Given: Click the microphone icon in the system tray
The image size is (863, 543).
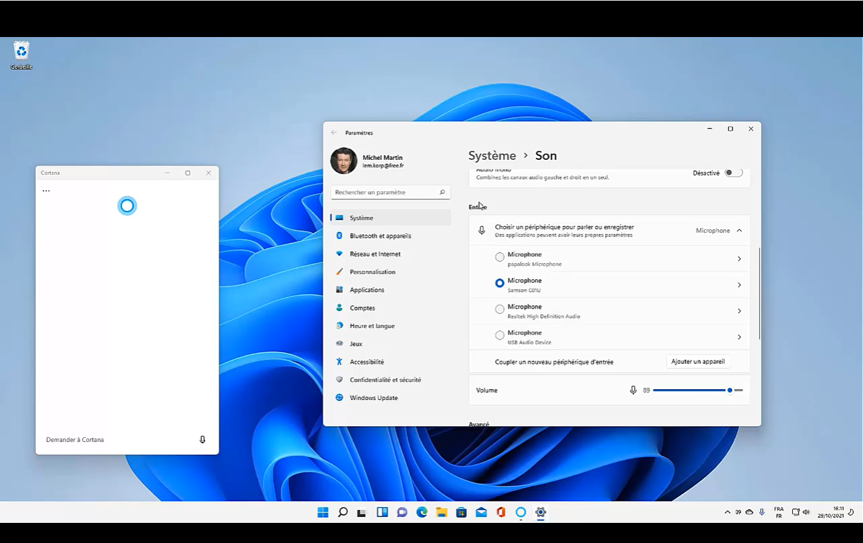Looking at the screenshot, I should (x=761, y=512).
